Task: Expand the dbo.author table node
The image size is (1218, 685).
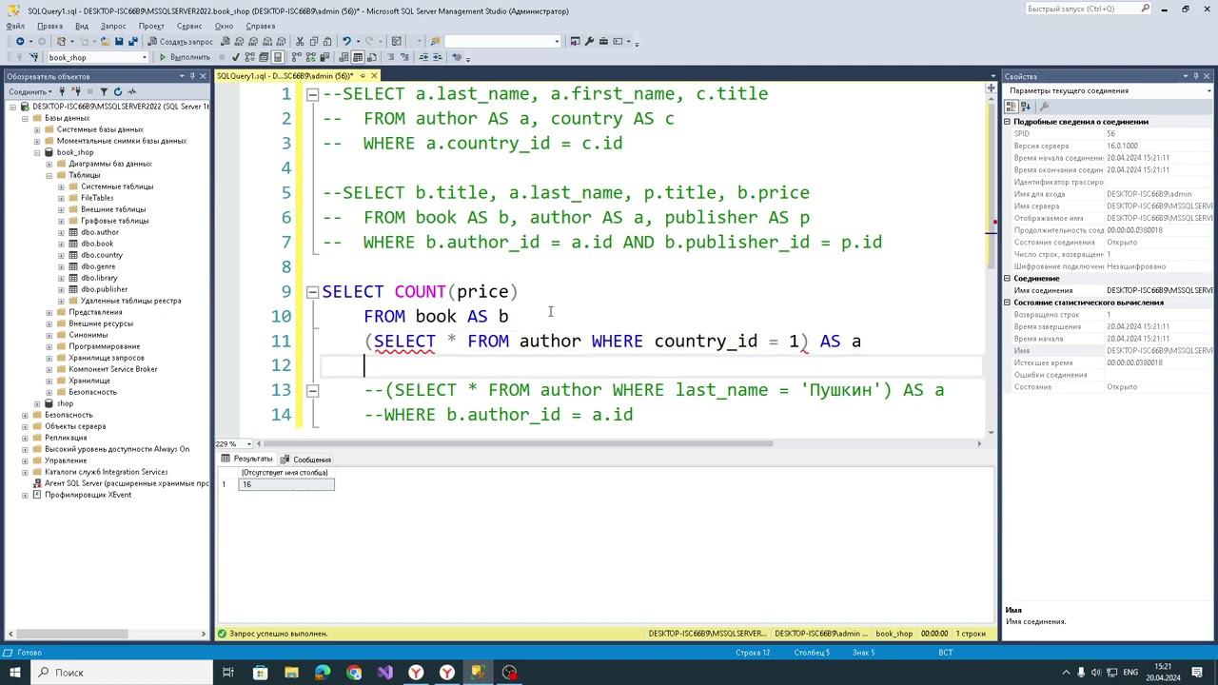Action: (62, 232)
